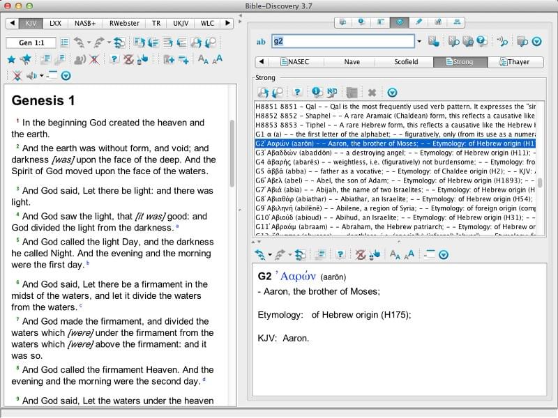Toggle the panel layout icon in Bible toolbar
Image resolution: width=558 pixels, height=418 pixels.
(x=52, y=76)
